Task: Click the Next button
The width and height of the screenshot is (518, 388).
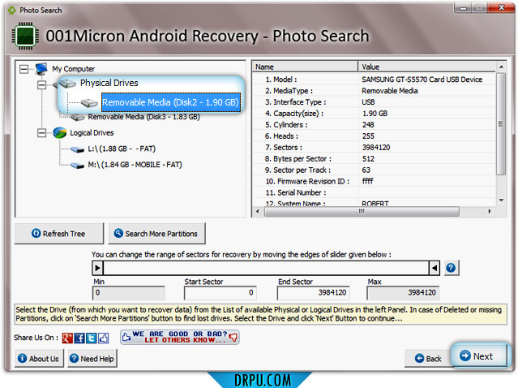Action: [479, 356]
